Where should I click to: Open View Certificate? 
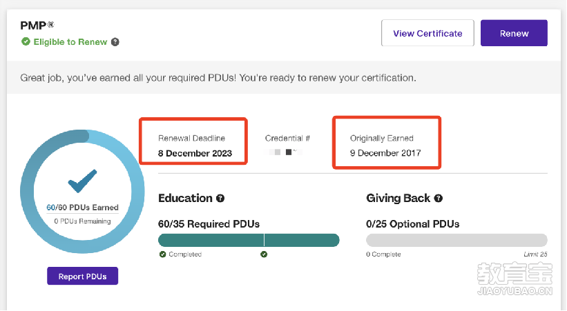coord(427,33)
